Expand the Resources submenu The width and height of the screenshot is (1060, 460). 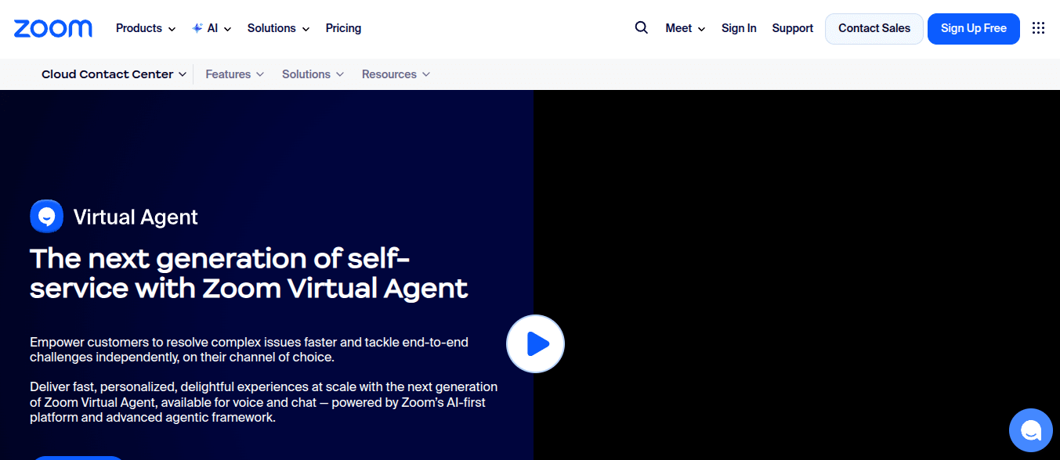[x=396, y=74]
